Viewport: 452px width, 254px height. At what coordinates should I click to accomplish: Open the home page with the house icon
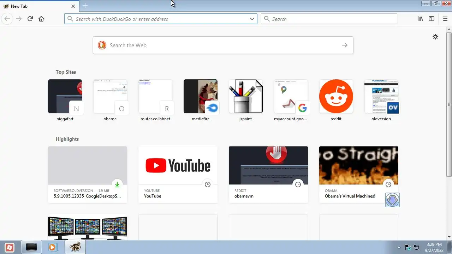click(x=41, y=19)
